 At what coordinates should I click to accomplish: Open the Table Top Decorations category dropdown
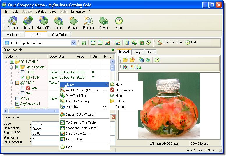point(73,43)
